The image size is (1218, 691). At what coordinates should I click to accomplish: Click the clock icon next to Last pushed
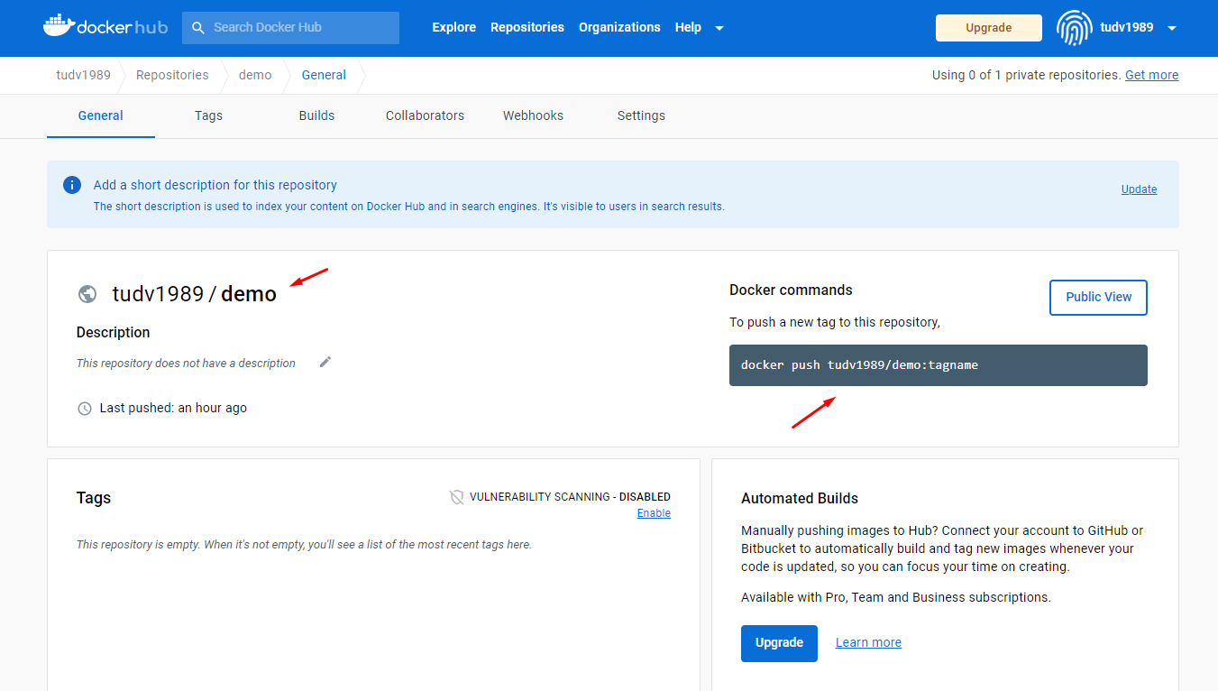[84, 408]
